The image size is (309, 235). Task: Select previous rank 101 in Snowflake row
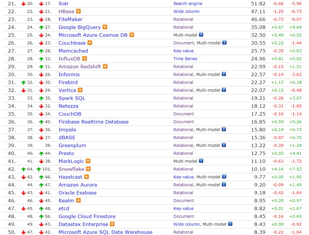click(47, 169)
